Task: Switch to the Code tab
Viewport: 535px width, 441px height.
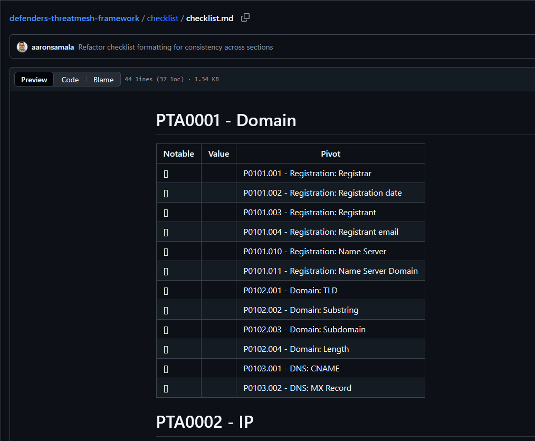Action: (70, 80)
